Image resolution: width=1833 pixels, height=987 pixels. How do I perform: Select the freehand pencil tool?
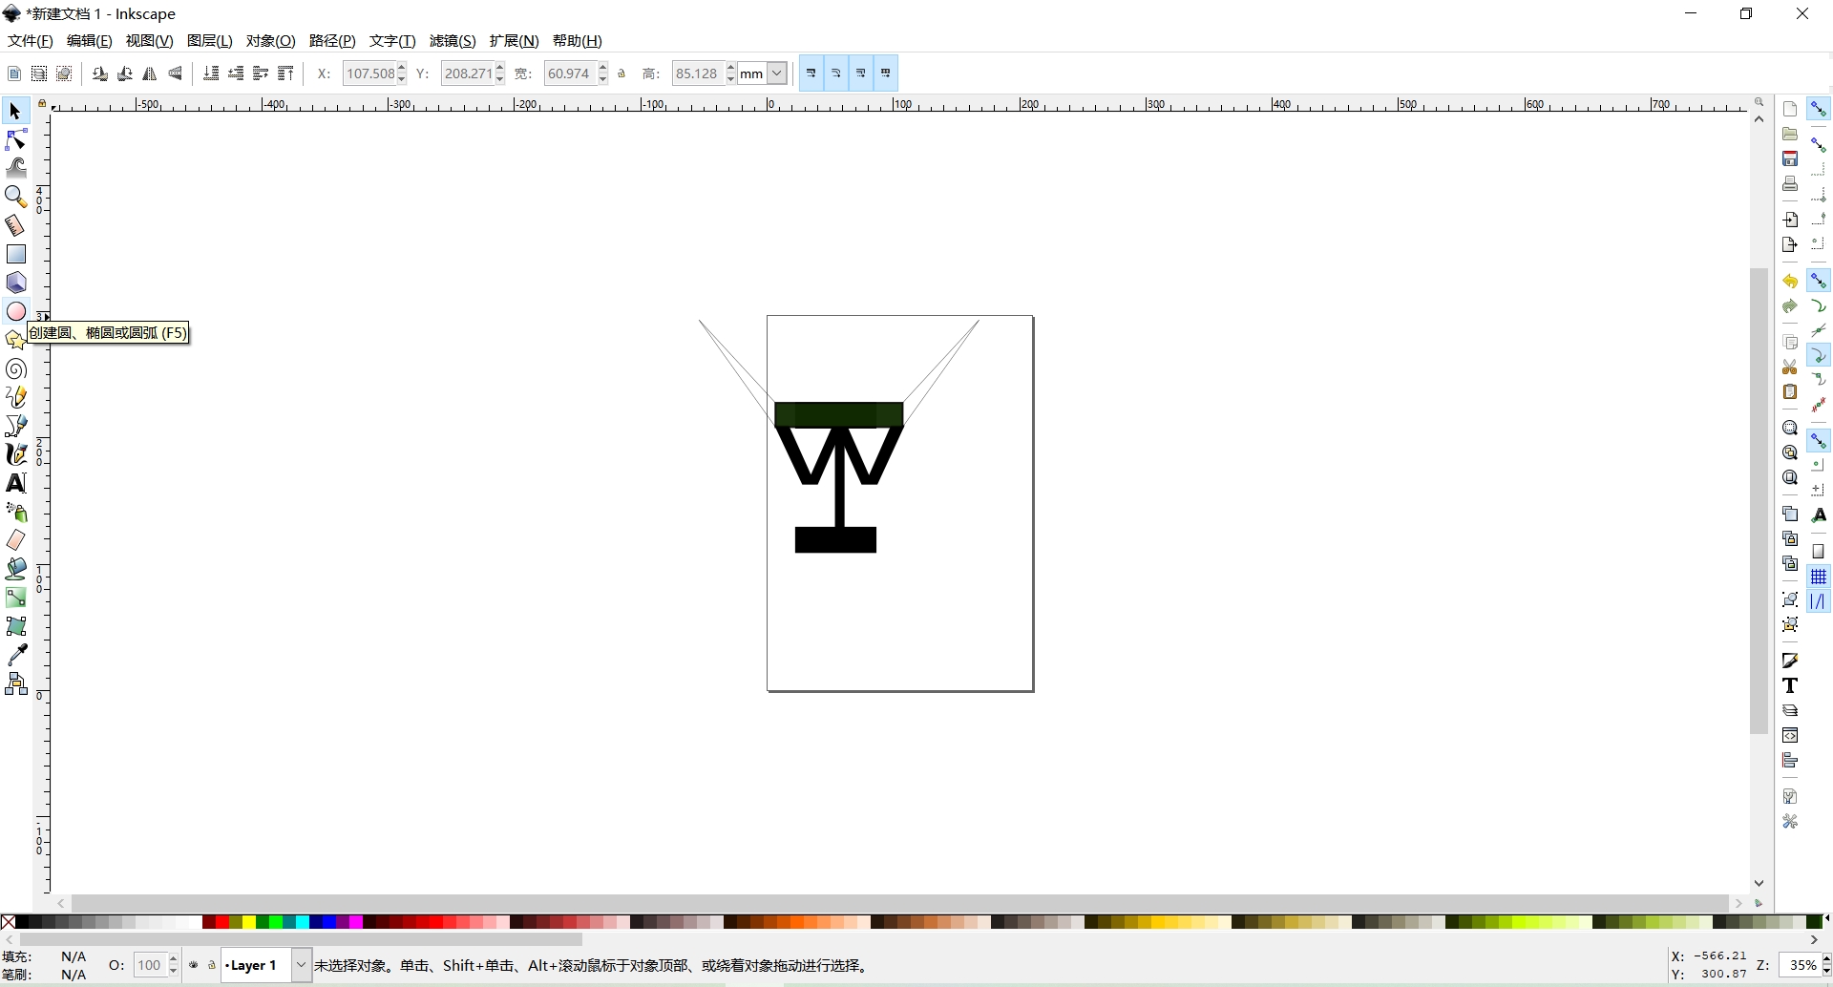15,397
